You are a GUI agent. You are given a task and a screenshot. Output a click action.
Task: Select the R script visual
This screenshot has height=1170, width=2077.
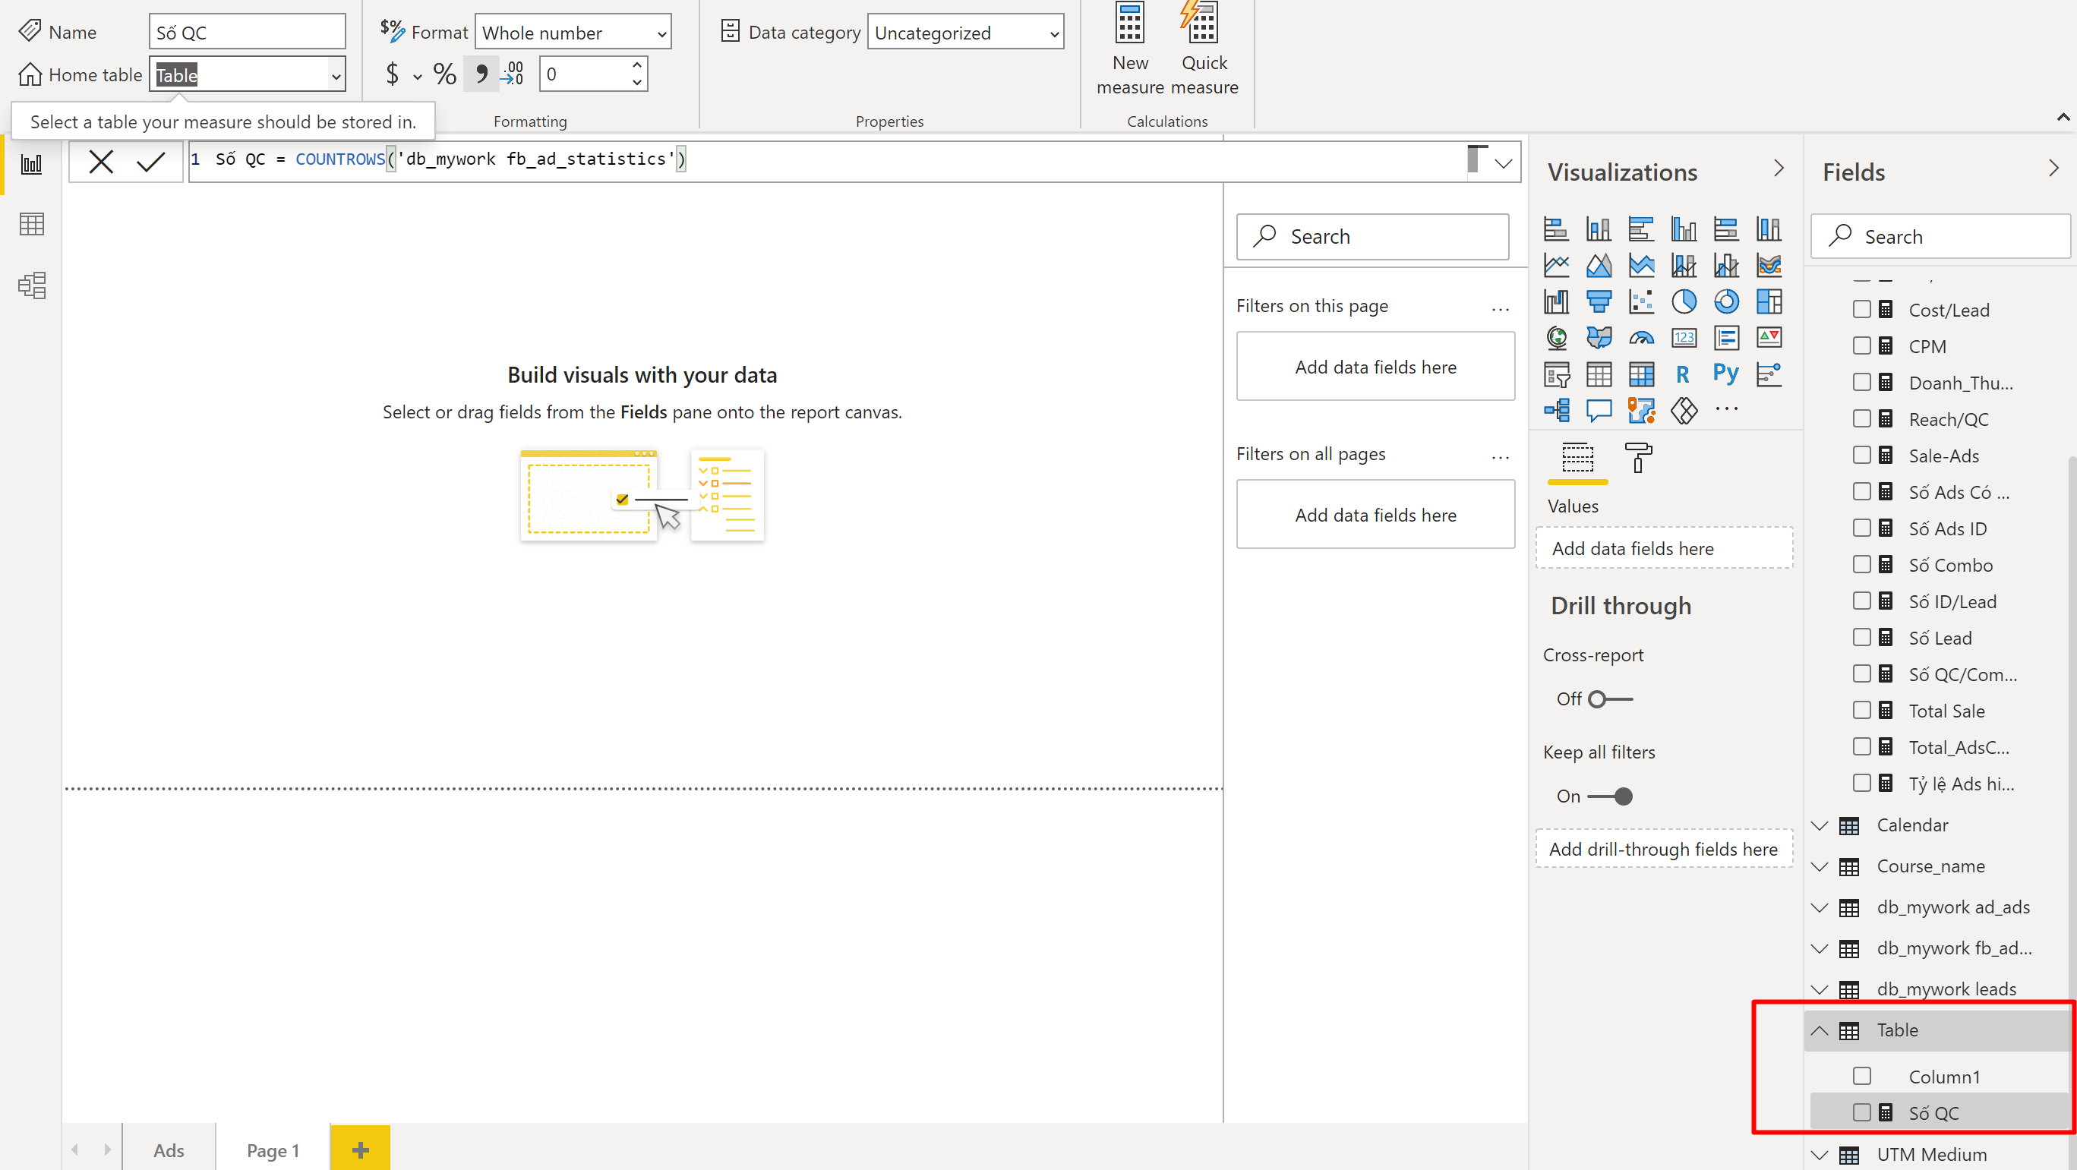[x=1683, y=374]
